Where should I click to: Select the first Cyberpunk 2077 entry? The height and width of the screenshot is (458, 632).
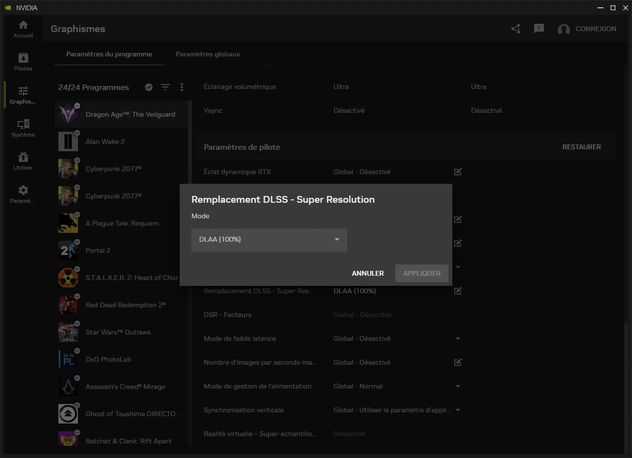click(x=121, y=169)
